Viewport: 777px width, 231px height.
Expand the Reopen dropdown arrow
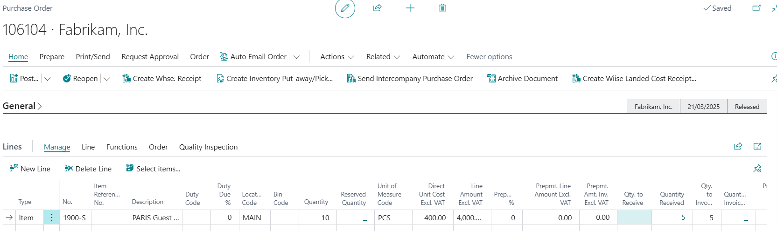point(106,79)
